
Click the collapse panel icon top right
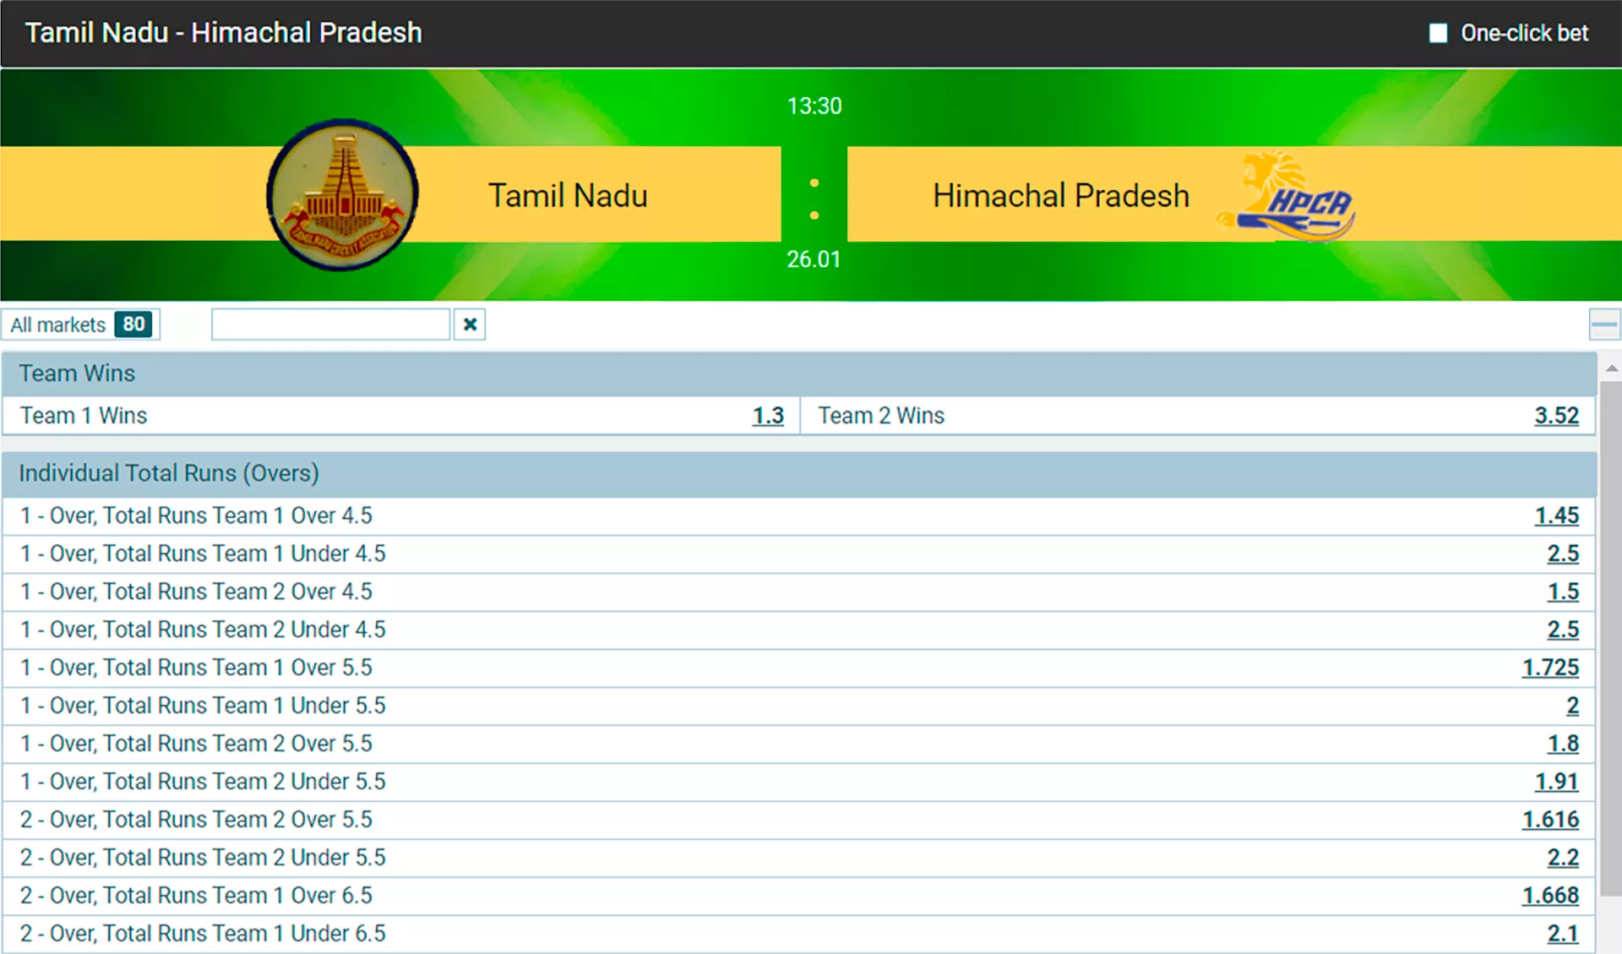(x=1605, y=324)
